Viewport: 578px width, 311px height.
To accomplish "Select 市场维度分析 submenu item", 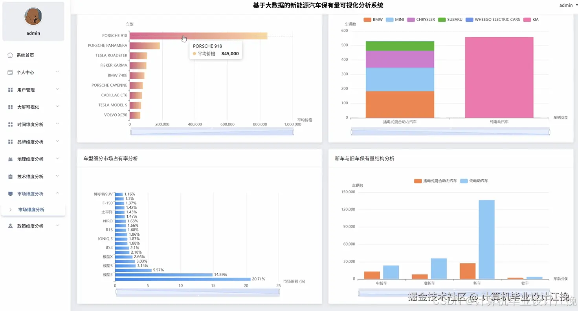I will pyautogui.click(x=33, y=210).
